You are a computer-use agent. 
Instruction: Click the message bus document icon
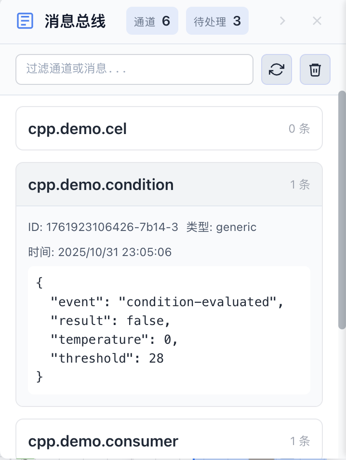point(25,21)
